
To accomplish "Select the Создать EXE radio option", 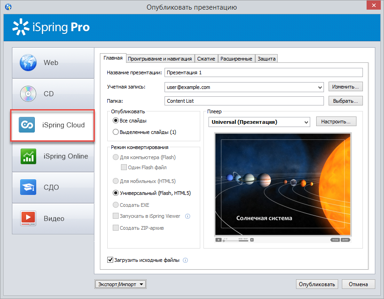I will coord(115,205).
